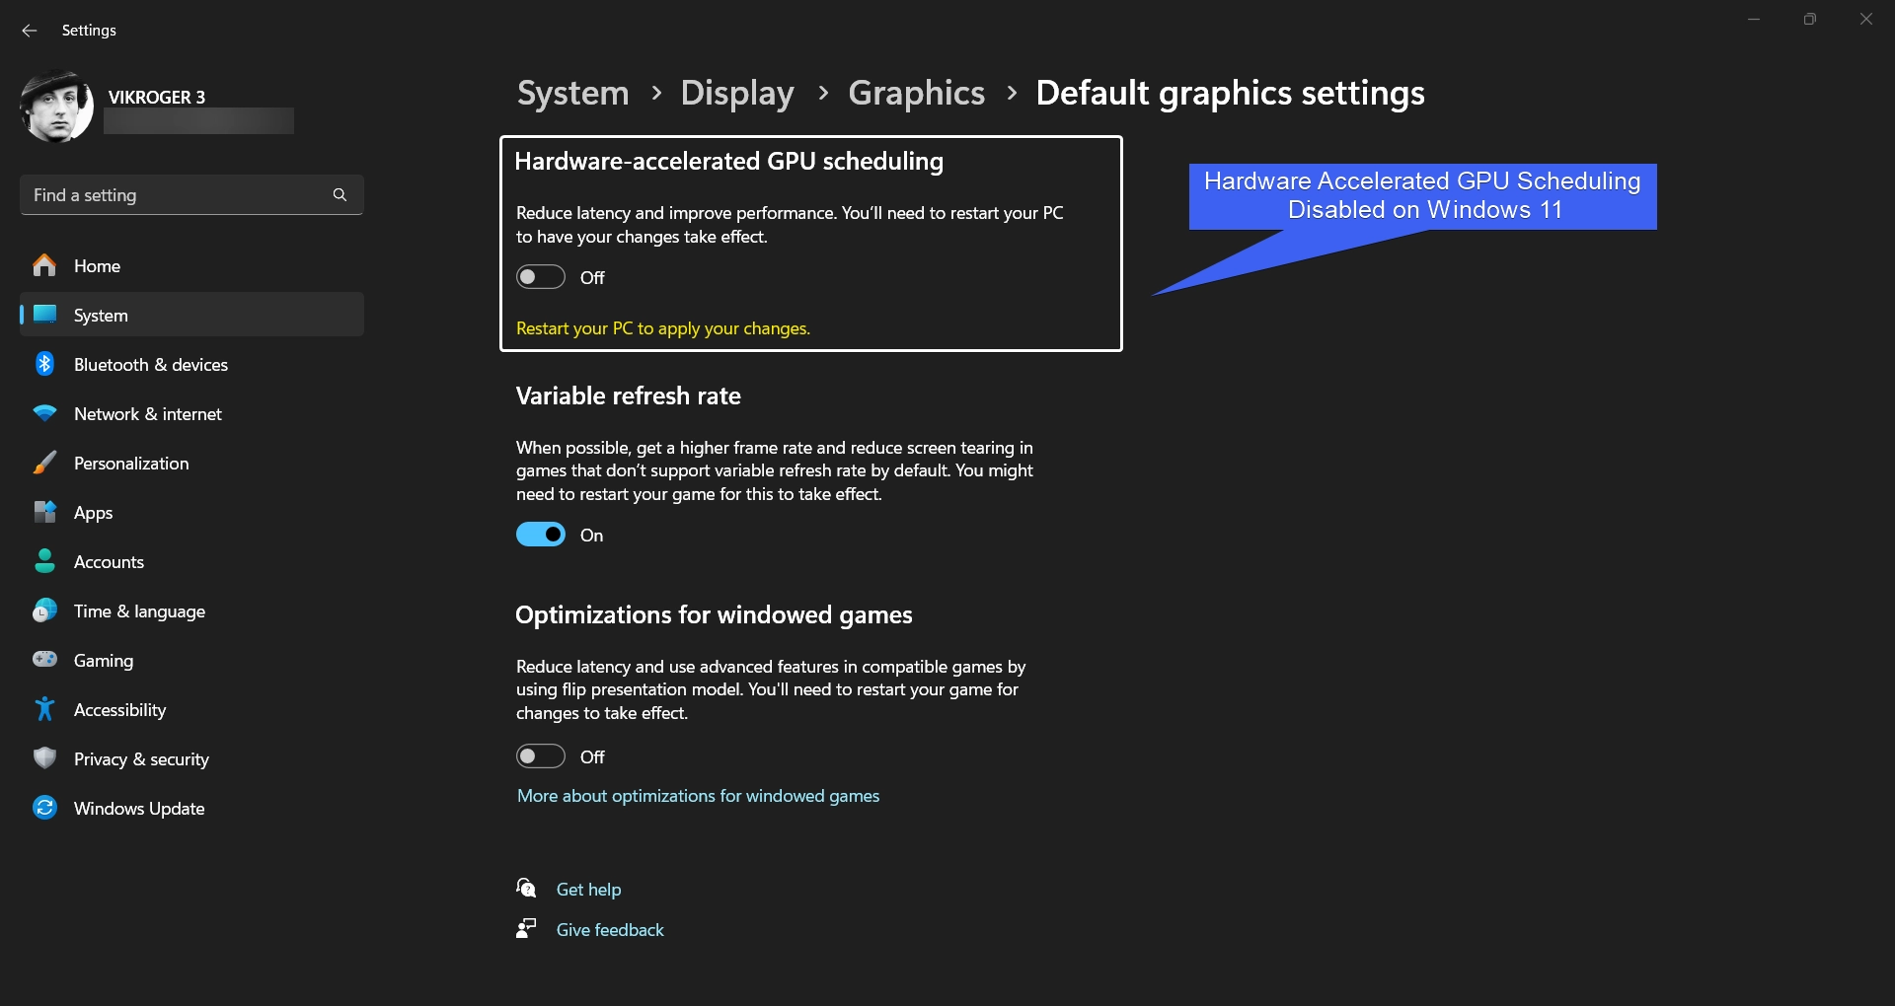Image resolution: width=1895 pixels, height=1006 pixels.
Task: Go to Privacy & security settings
Action: pos(191,758)
